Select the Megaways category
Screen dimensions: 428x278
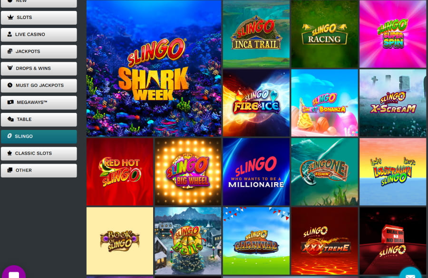tap(39, 102)
